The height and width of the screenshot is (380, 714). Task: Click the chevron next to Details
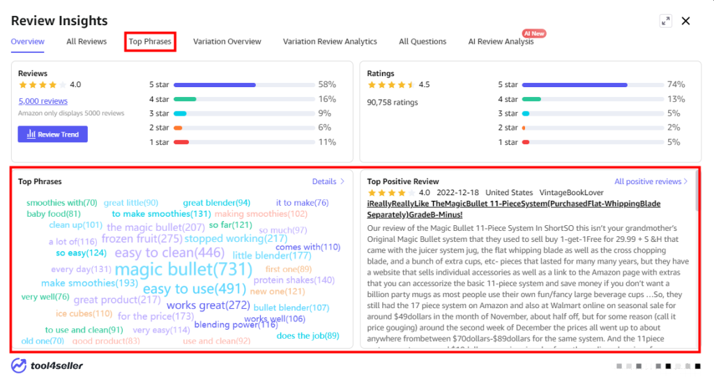[342, 181]
